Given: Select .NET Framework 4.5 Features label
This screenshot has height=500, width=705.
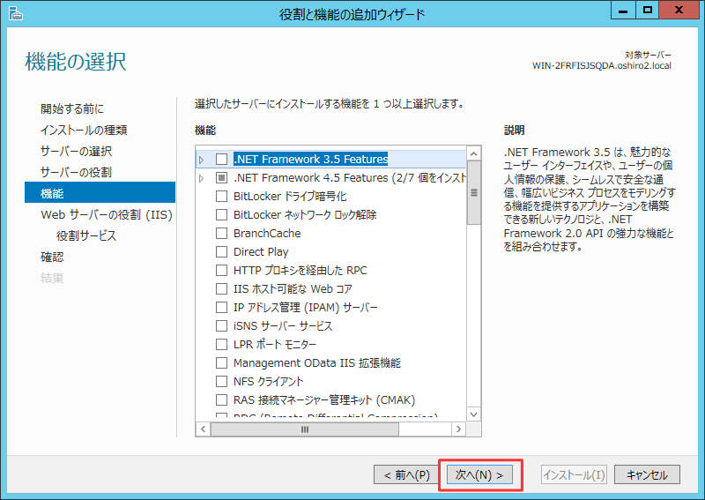Looking at the screenshot, I should point(350,178).
